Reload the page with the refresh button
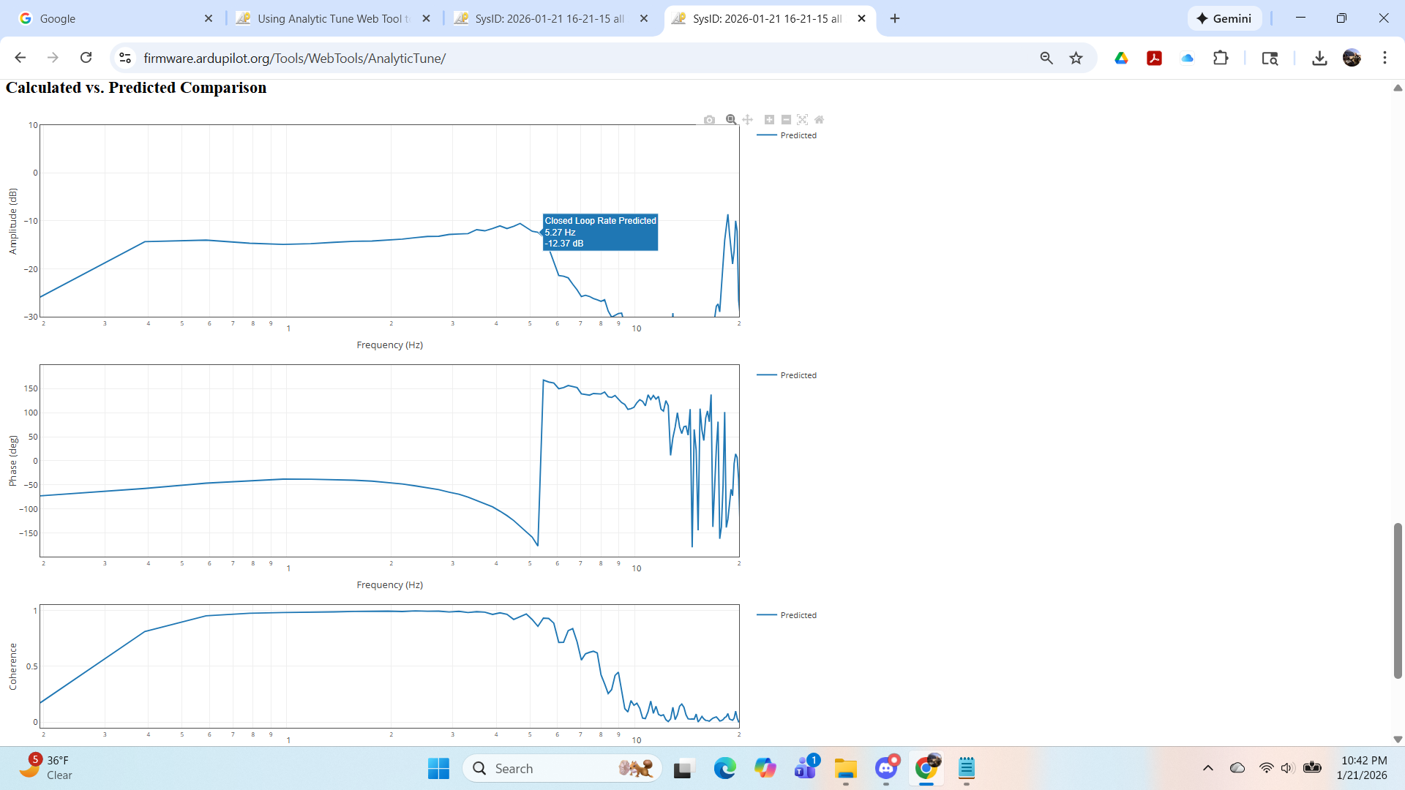The image size is (1405, 790). coord(86,58)
